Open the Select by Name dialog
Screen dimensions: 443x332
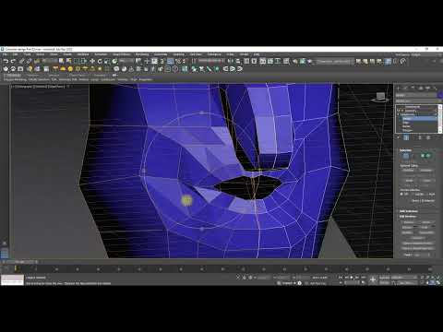(68, 61)
